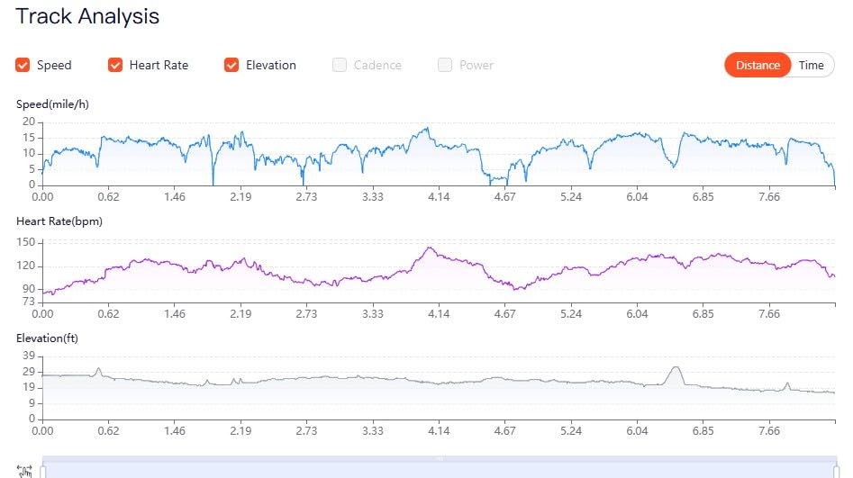Screen dimensions: 853x478
Task: Click the top center grip of range slider
Action: [x=440, y=459]
